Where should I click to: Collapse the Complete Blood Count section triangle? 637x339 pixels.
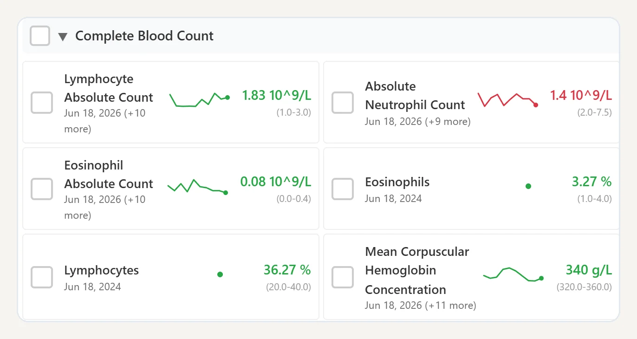tap(63, 37)
